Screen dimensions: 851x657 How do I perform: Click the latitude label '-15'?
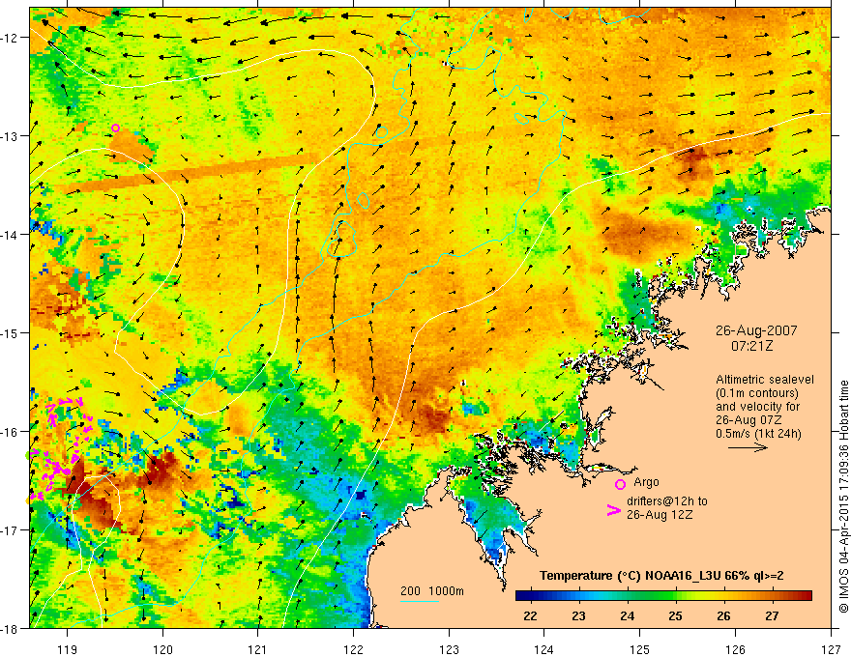pyautogui.click(x=11, y=332)
